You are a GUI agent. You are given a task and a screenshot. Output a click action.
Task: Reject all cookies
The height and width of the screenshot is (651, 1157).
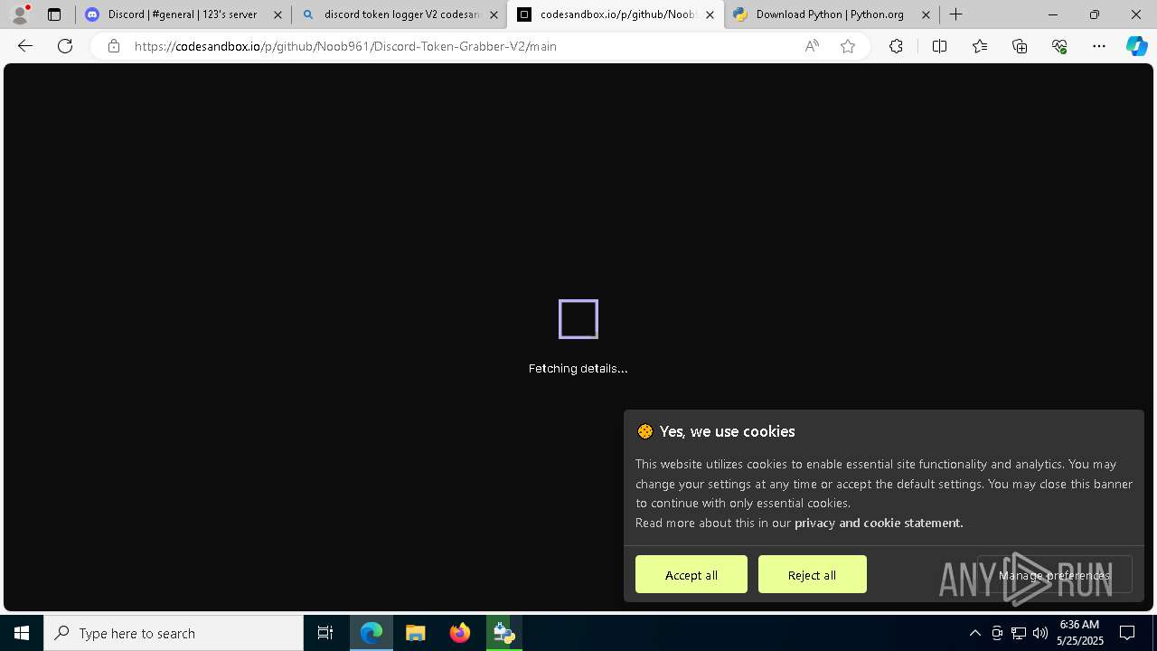coord(812,574)
